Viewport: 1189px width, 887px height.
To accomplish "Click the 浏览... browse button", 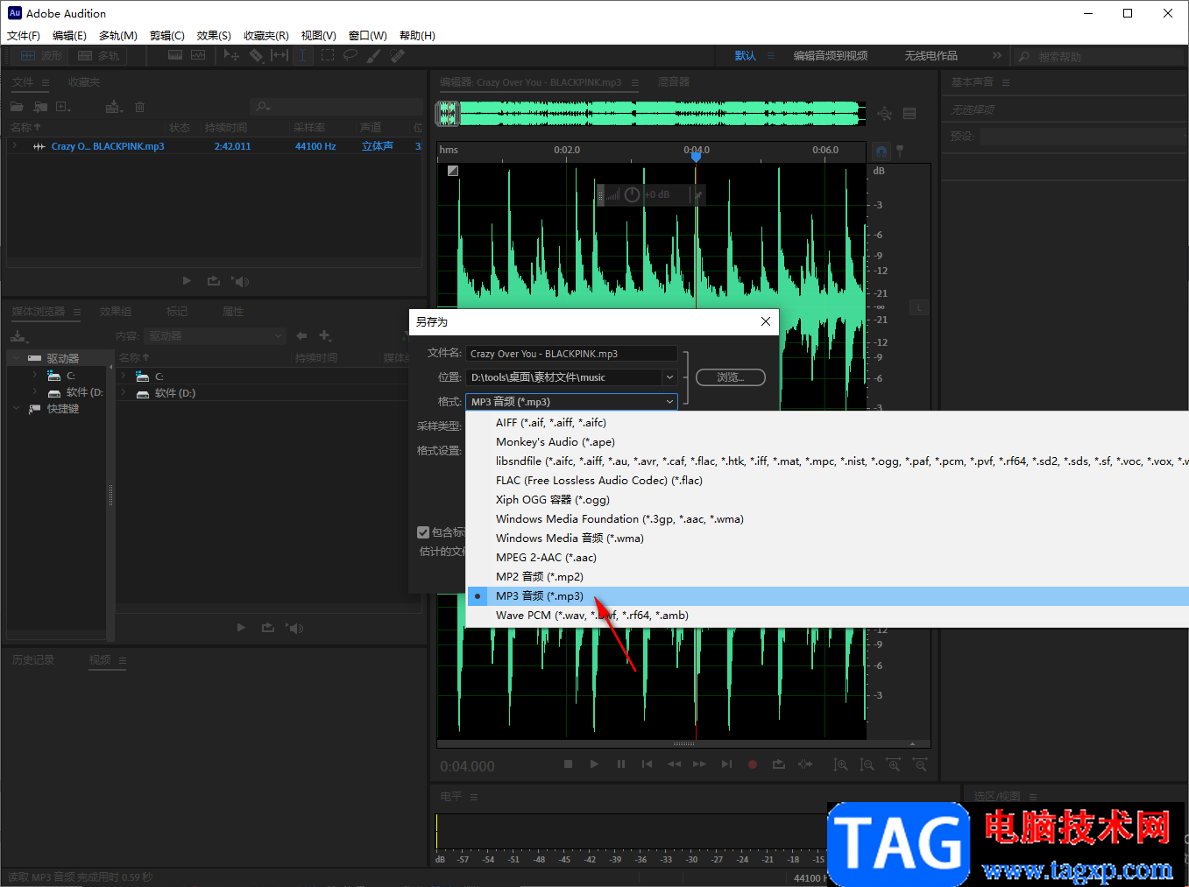I will click(x=731, y=377).
